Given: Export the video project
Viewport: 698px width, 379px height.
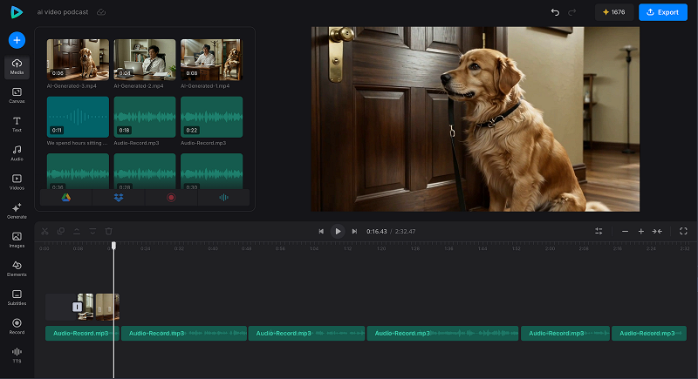Looking at the screenshot, I should [663, 12].
